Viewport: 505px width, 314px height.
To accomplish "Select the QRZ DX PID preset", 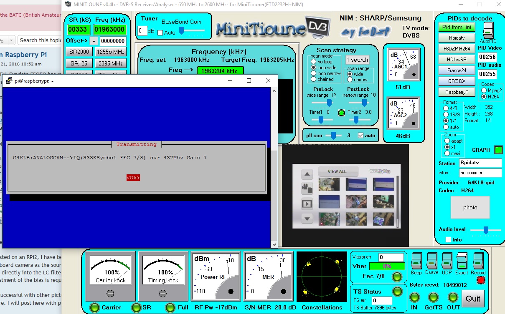I will click(457, 81).
